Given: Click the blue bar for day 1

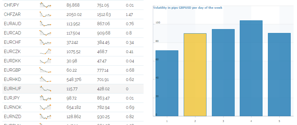Looking at the screenshot, I should click(167, 83).
